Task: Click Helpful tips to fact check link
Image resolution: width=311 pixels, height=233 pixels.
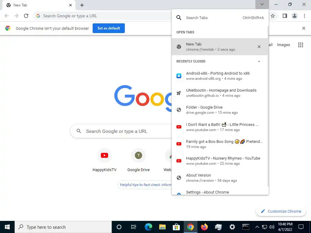Action: [146, 185]
